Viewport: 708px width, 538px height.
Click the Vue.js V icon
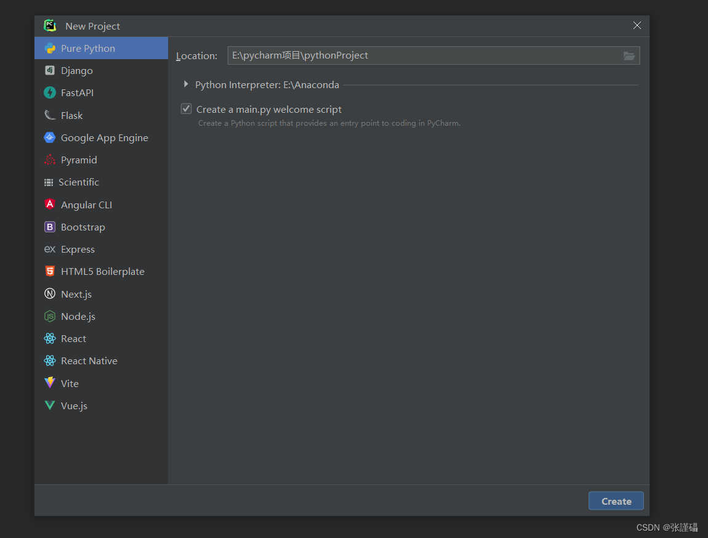50,406
